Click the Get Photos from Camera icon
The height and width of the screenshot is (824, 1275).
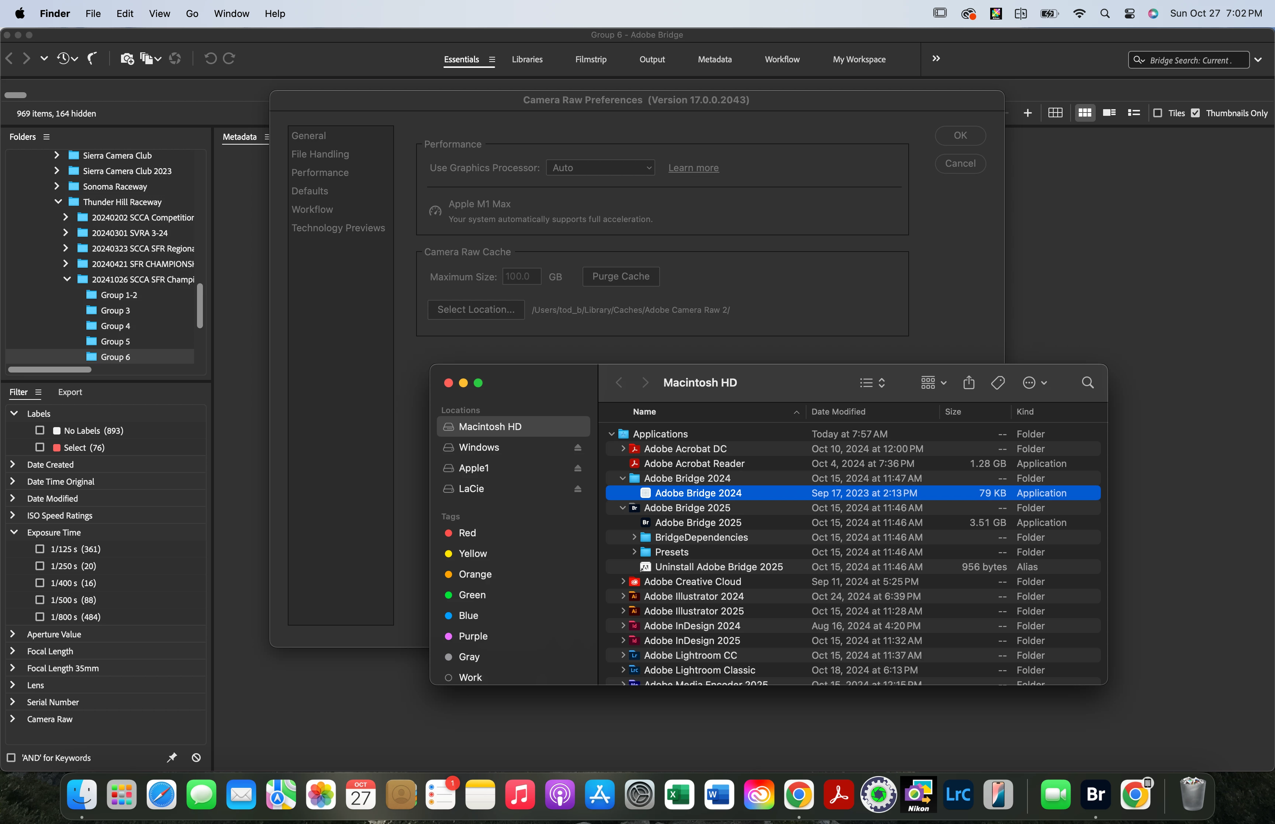[127, 58]
